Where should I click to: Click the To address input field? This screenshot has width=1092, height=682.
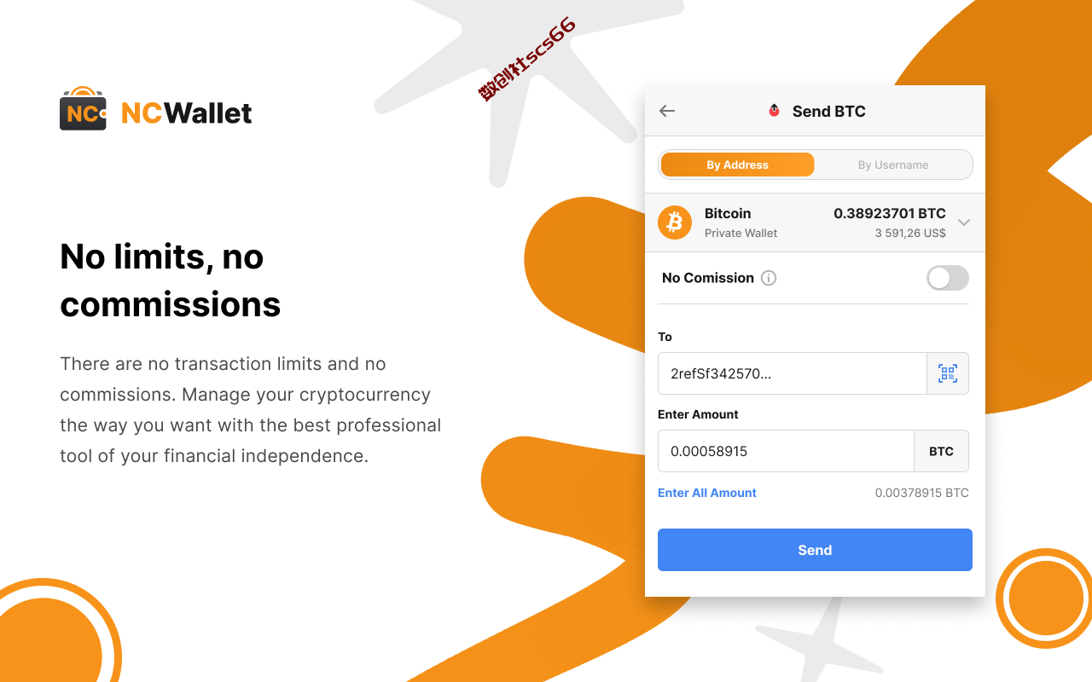792,373
